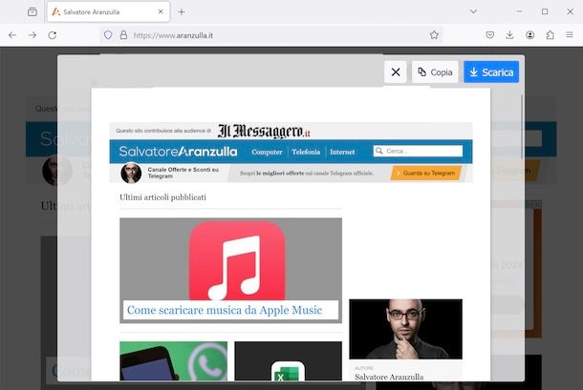This screenshot has height=390, width=583.
Task: Open the Computer menu section
Action: click(x=267, y=152)
